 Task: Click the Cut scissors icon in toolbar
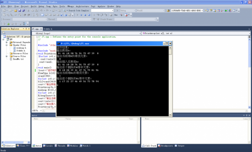coord(29,10)
